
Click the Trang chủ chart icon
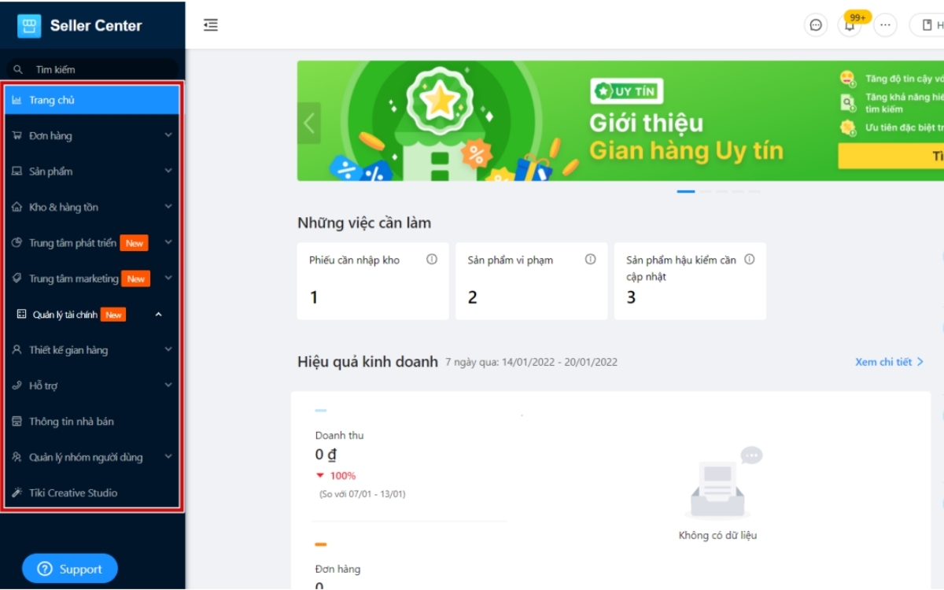[17, 100]
